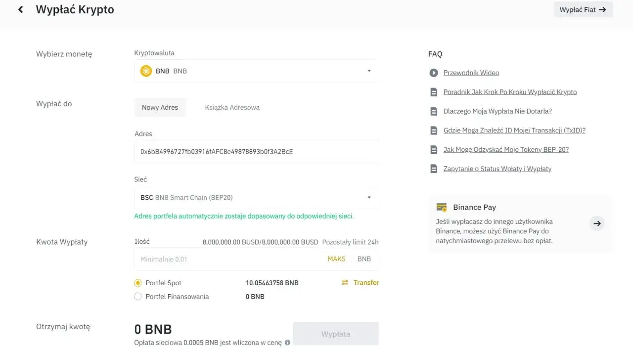Select the Portfel Finansowania radio button
This screenshot has width=633, height=350.
pos(139,296)
